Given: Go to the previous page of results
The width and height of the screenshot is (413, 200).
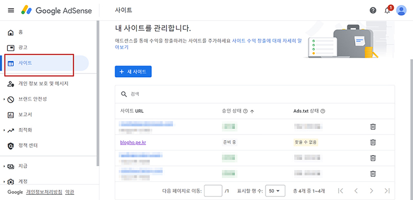Looking at the screenshot, I should 356,191.
